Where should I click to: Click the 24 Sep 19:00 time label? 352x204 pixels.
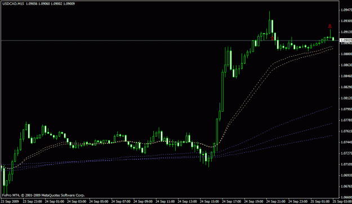point(253,202)
